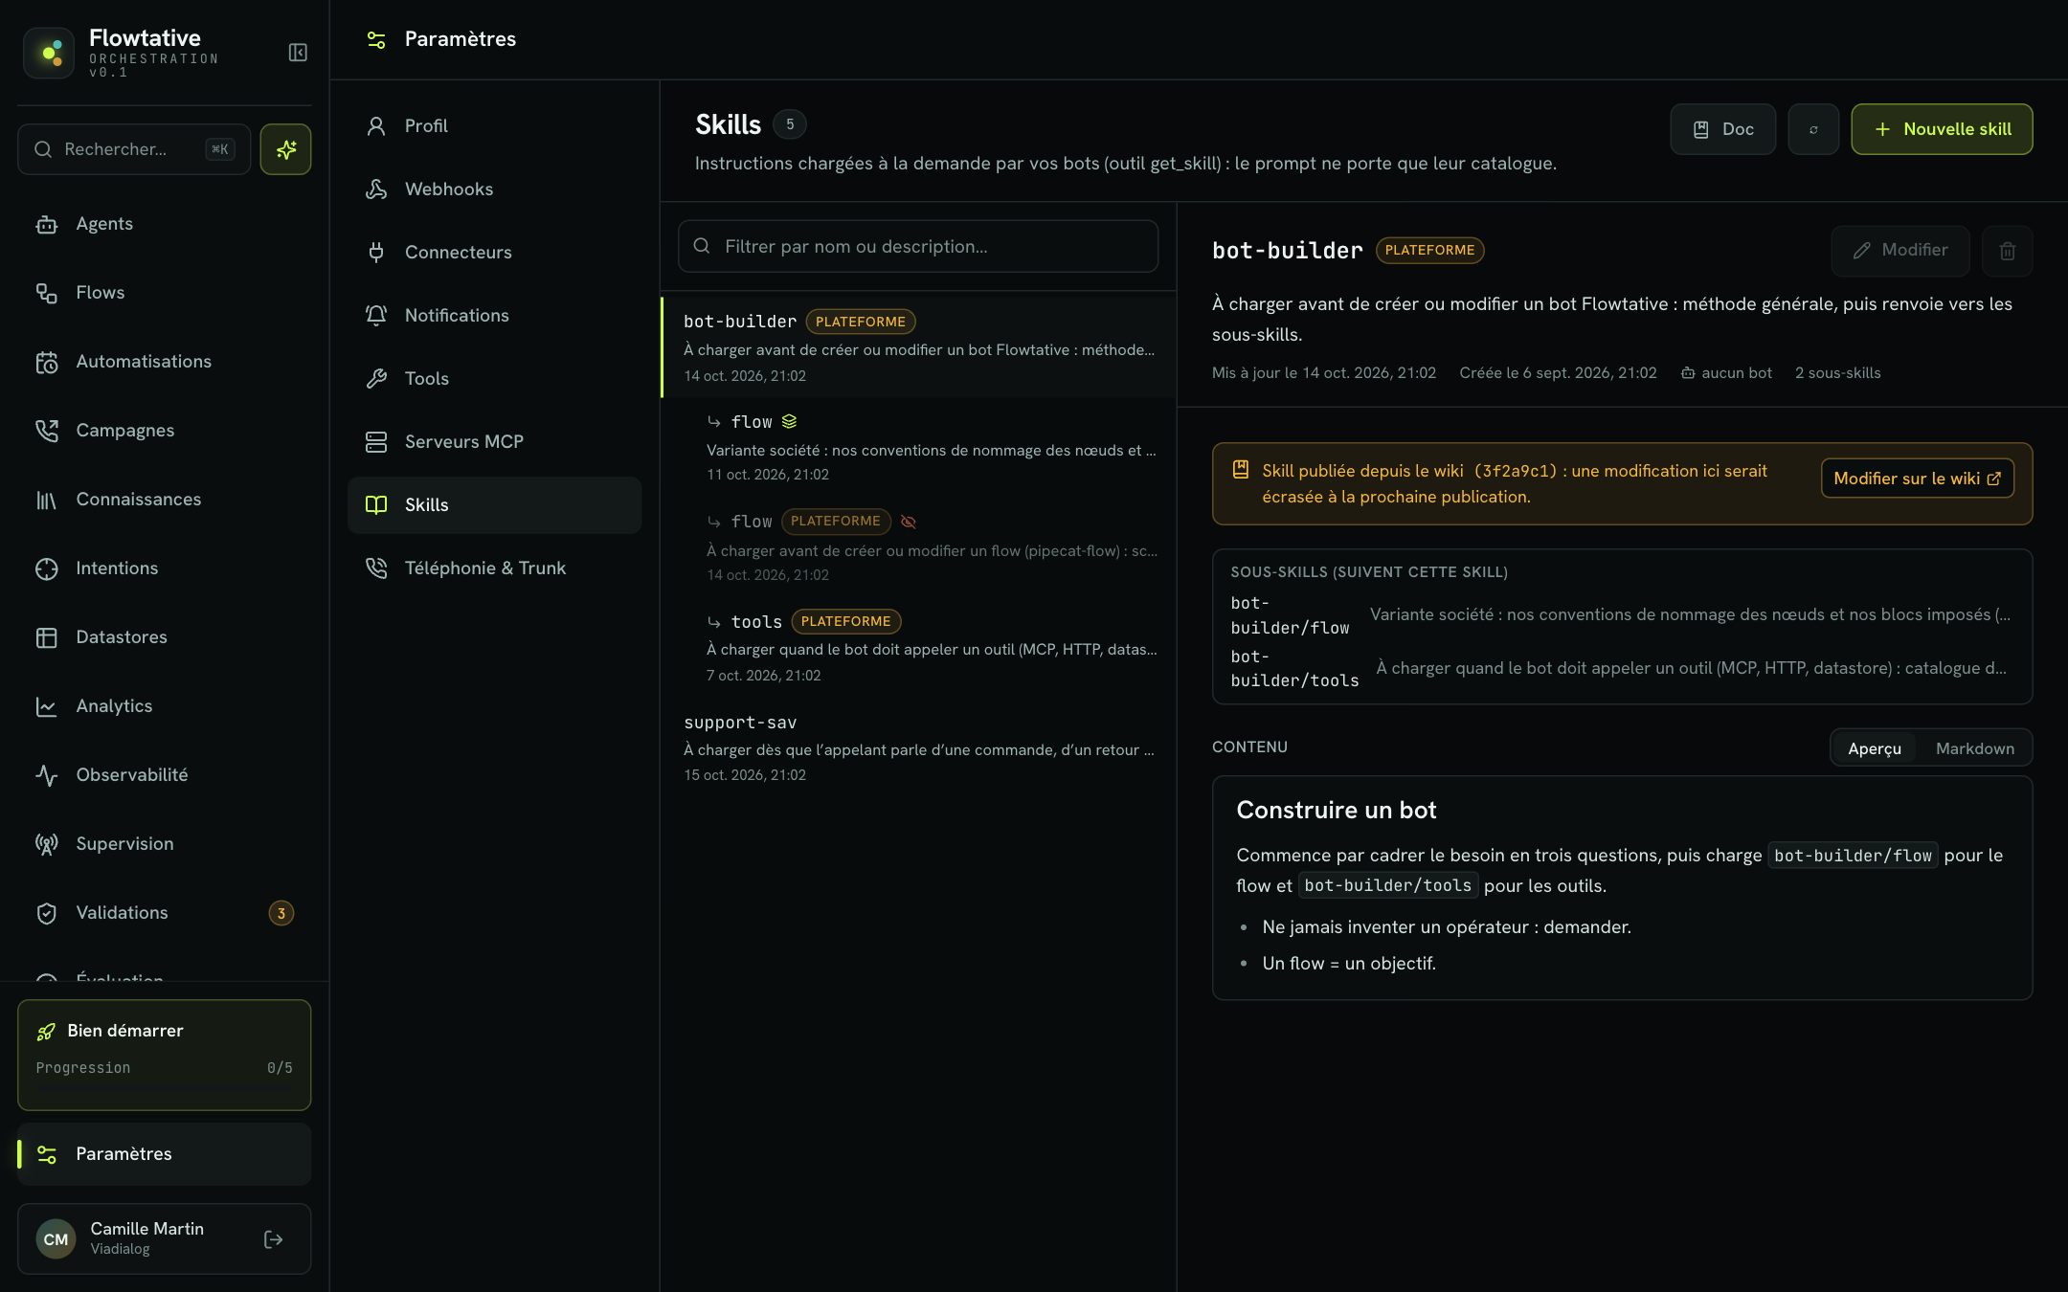Open Connaissances section

[x=165, y=500]
